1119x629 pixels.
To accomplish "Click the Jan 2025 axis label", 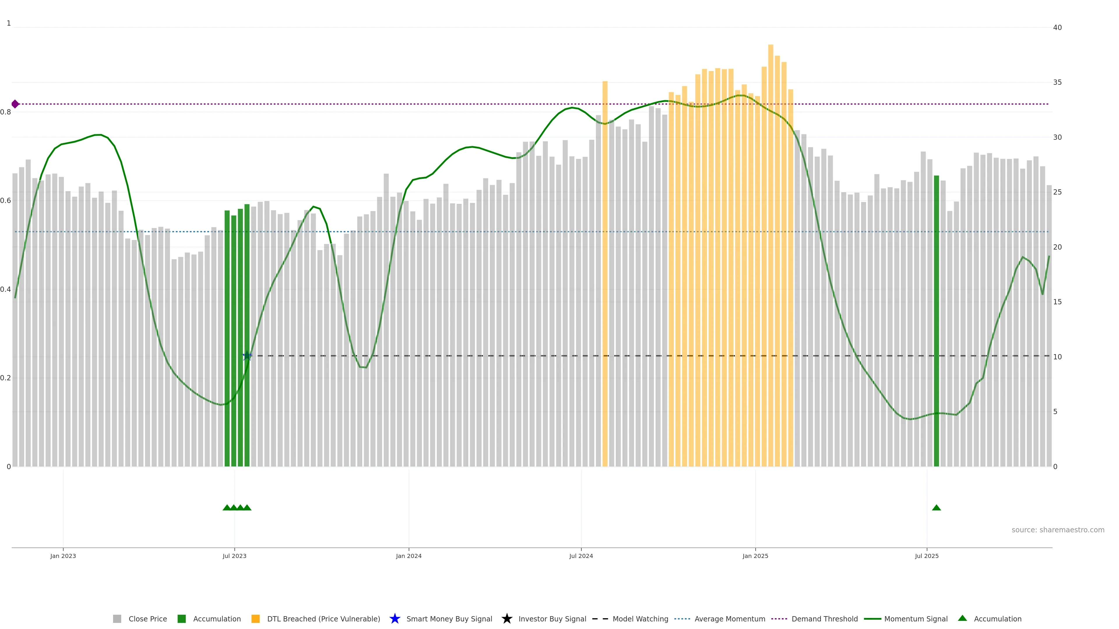I will click(755, 556).
